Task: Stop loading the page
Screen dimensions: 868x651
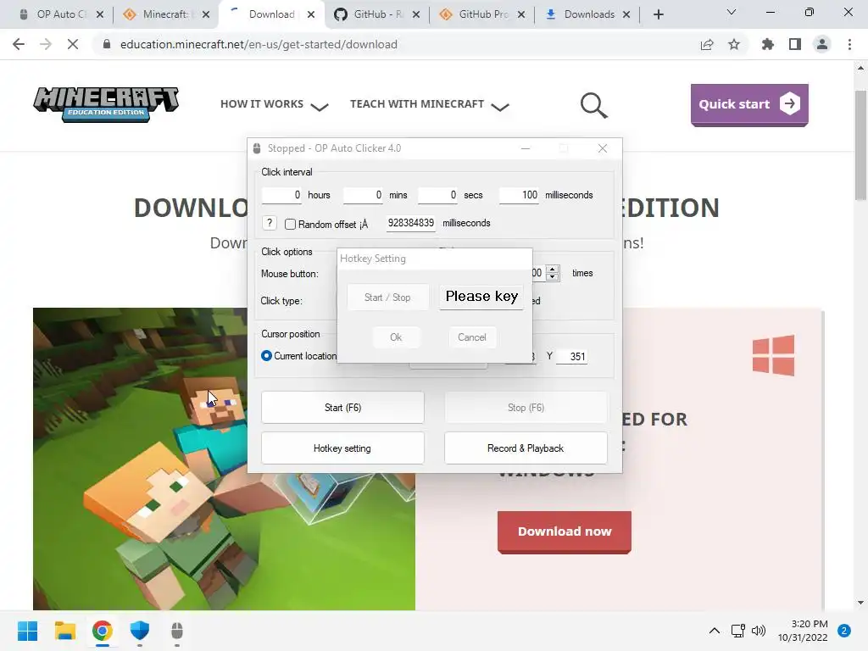Action: point(73,44)
